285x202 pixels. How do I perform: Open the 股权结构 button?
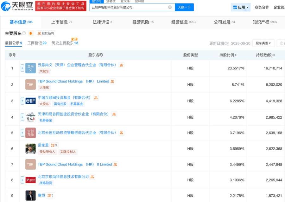46,33
